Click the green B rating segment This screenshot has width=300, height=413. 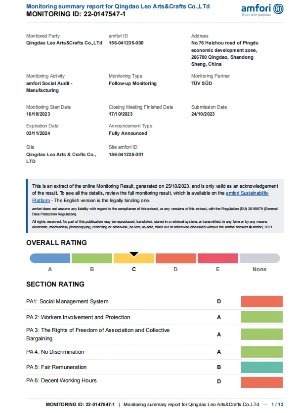click(x=92, y=258)
